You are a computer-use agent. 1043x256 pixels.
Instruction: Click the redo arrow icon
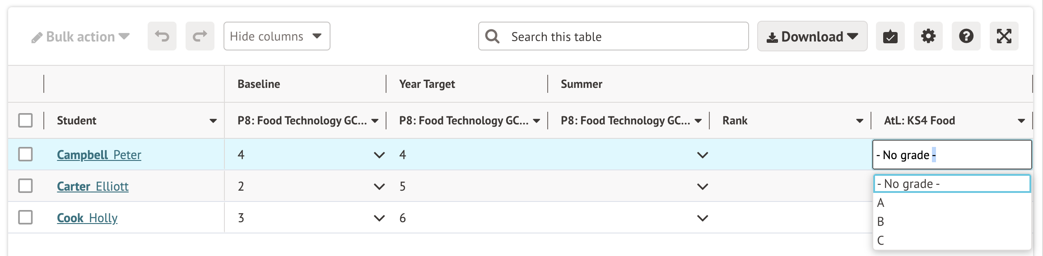click(200, 36)
